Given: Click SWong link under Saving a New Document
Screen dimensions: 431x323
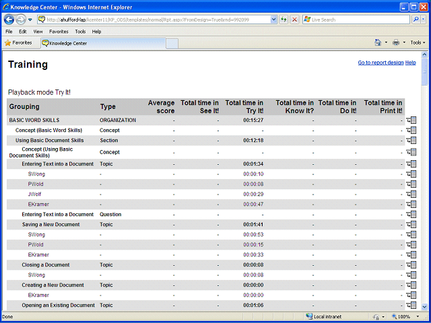Looking at the screenshot, I should tap(36, 235).
